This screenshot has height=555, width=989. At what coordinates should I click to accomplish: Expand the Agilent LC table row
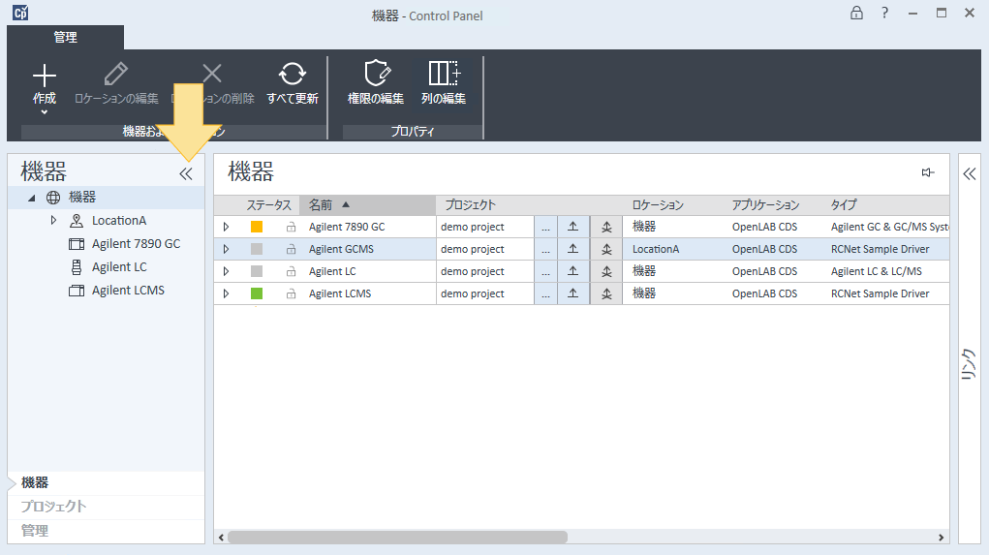click(x=226, y=271)
